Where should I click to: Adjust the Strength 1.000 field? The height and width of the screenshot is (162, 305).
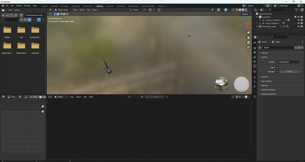coord(289,72)
